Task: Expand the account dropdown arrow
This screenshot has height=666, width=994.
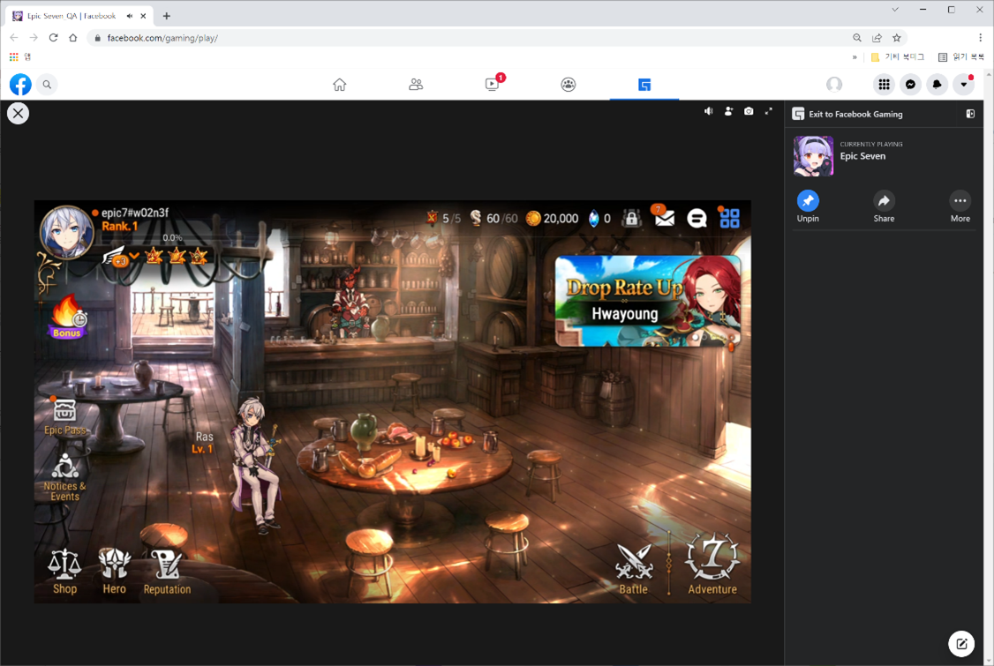Action: [964, 85]
